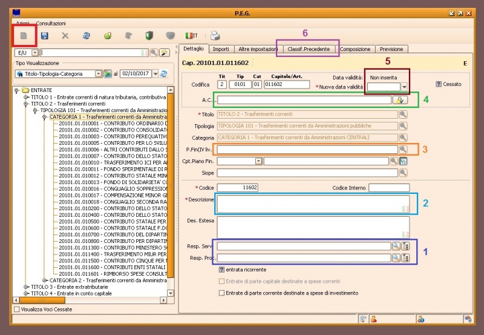This screenshot has width=484, height=335.
Task: Open the Nuova data validità dropdown
Action: coord(404,87)
